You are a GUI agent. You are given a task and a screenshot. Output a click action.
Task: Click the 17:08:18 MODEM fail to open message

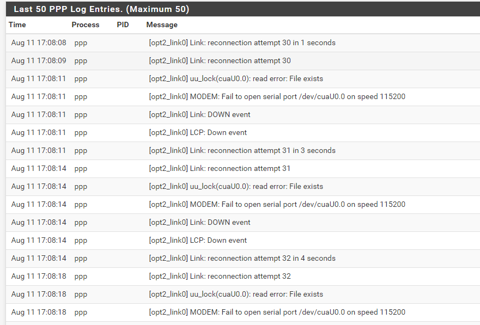(x=277, y=312)
